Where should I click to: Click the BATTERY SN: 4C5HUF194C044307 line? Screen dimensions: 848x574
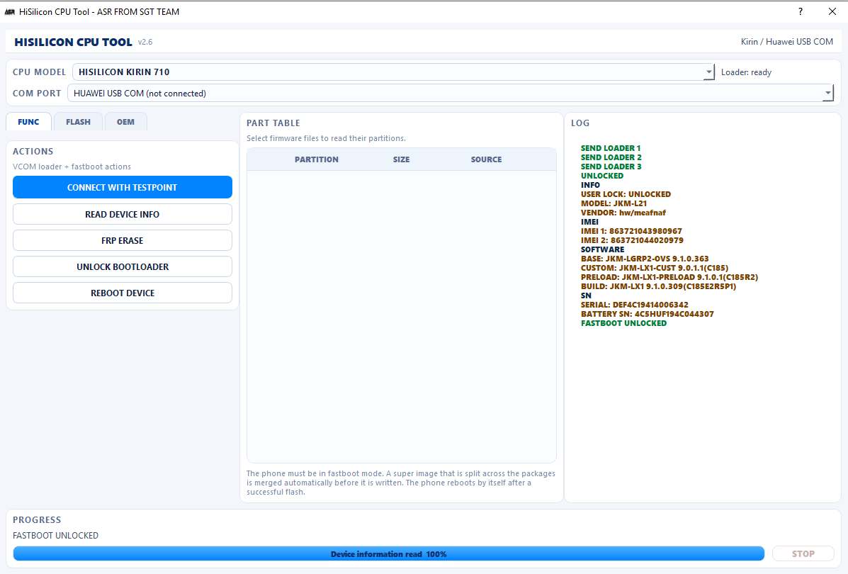pos(648,314)
